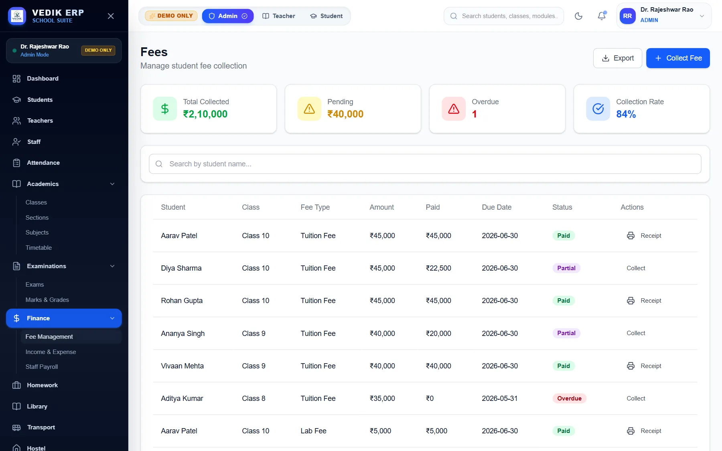The width and height of the screenshot is (722, 451).
Task: Close the sidebar with X icon
Action: click(x=111, y=16)
